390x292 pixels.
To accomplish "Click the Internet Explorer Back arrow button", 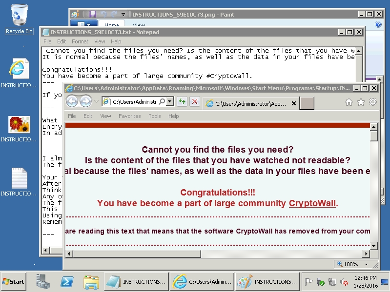I will click(x=72, y=101).
